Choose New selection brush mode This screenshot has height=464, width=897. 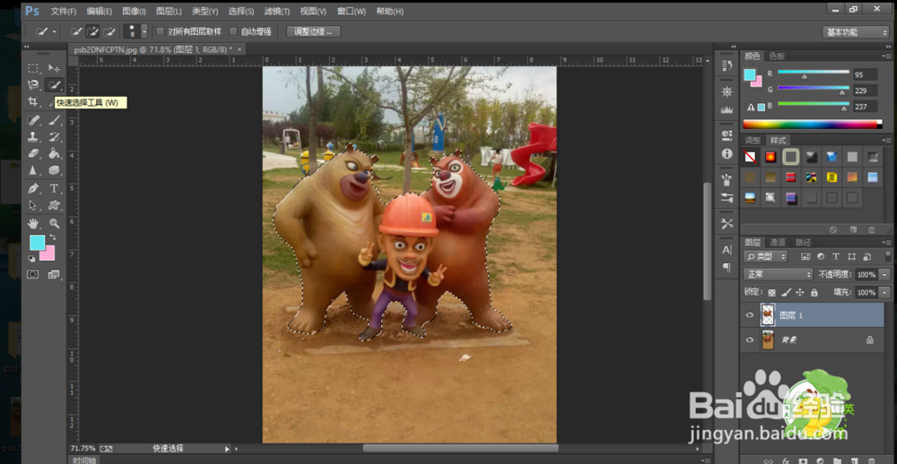pyautogui.click(x=76, y=31)
